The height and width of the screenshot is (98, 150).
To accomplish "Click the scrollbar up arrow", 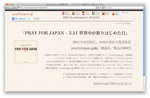I will coord(144,86).
